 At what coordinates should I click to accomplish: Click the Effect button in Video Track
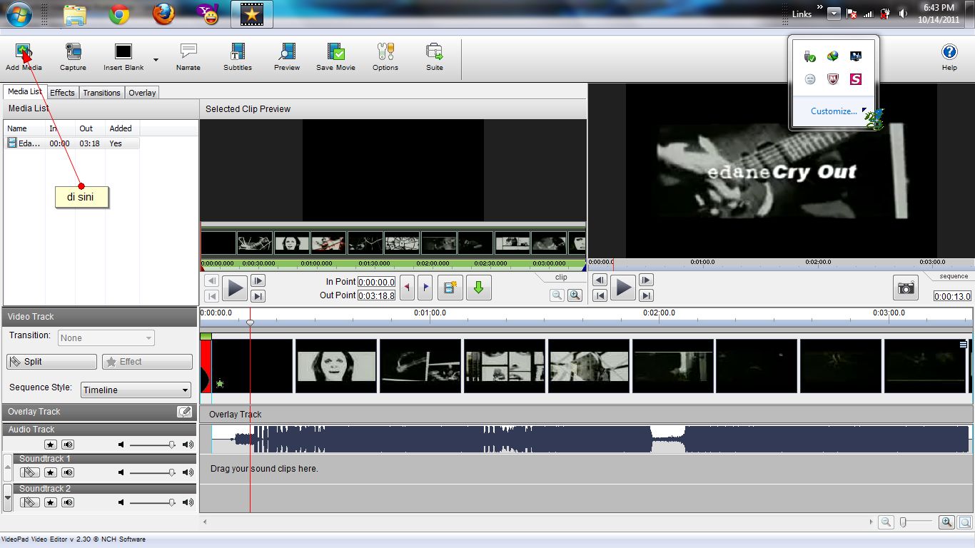pyautogui.click(x=147, y=362)
